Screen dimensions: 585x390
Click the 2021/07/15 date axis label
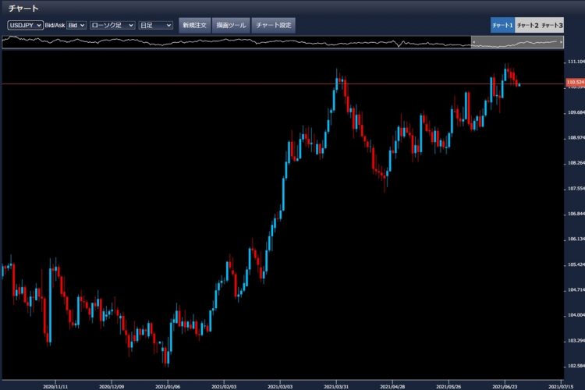[561, 387]
